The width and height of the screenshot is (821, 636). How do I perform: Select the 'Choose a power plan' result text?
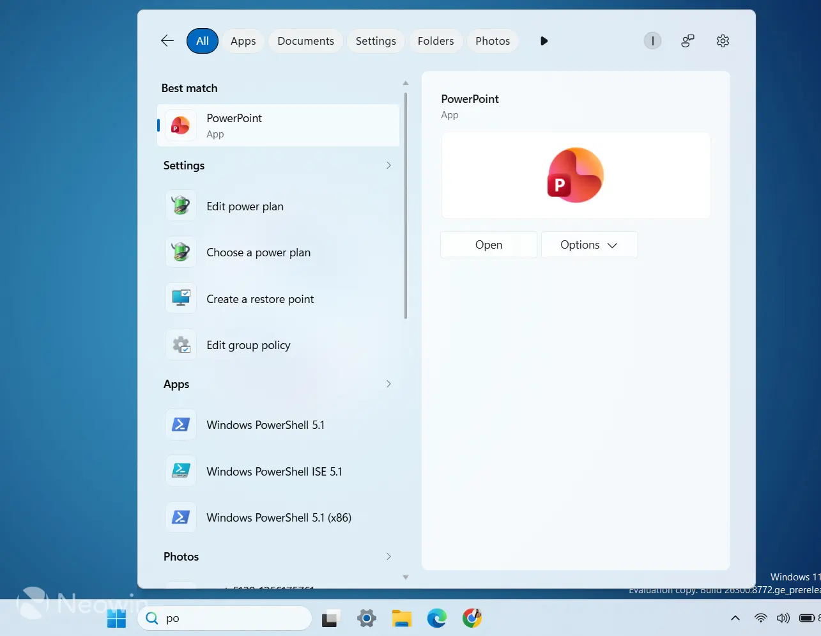(x=259, y=252)
